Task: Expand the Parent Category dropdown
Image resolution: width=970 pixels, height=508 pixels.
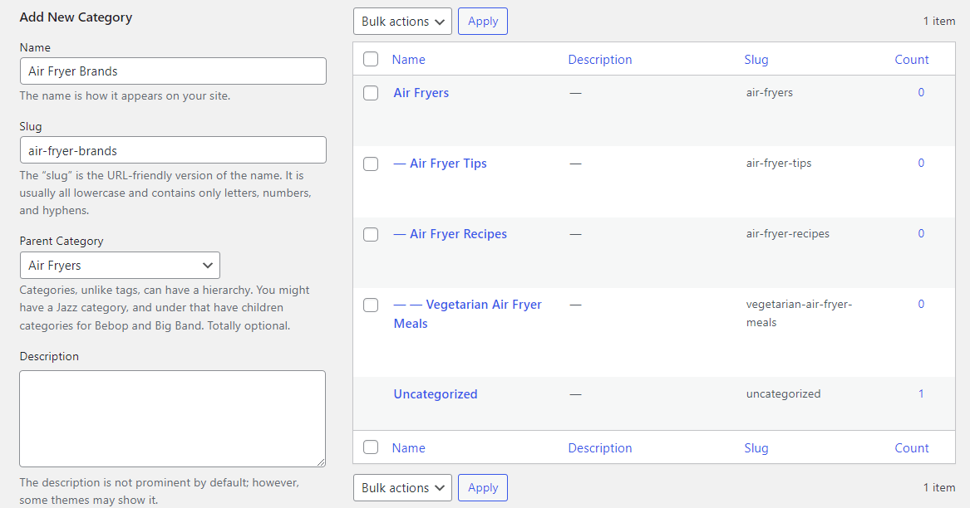Action: [x=120, y=265]
